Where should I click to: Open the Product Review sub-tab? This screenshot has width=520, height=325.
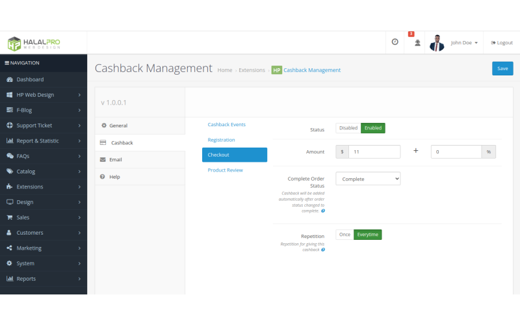point(225,170)
